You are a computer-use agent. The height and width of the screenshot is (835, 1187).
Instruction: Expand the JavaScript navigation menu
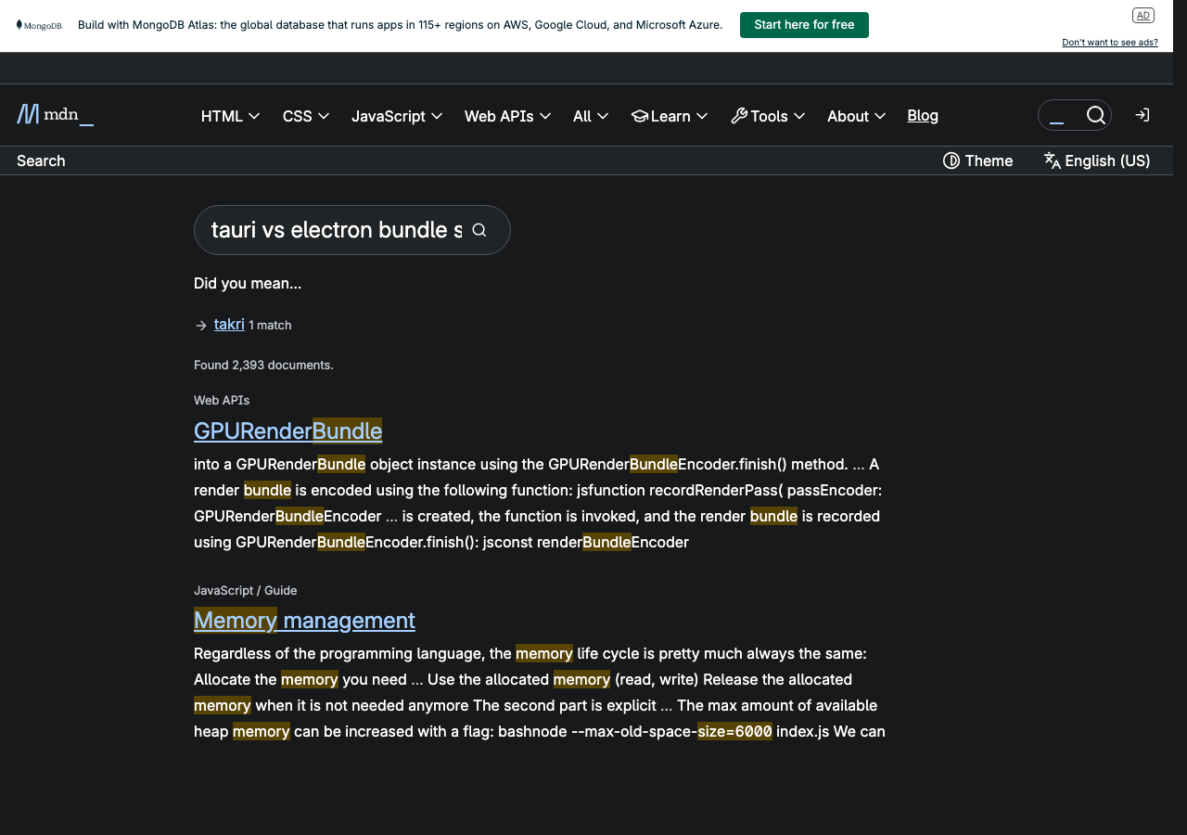click(x=397, y=116)
